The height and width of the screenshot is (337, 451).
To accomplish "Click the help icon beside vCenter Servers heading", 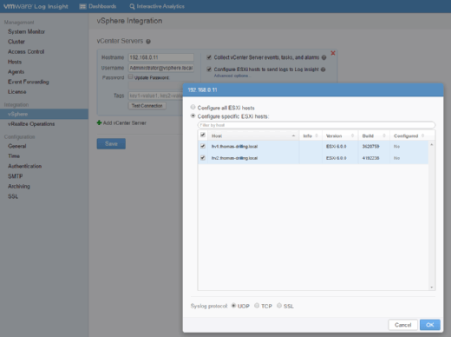I will coord(148,42).
